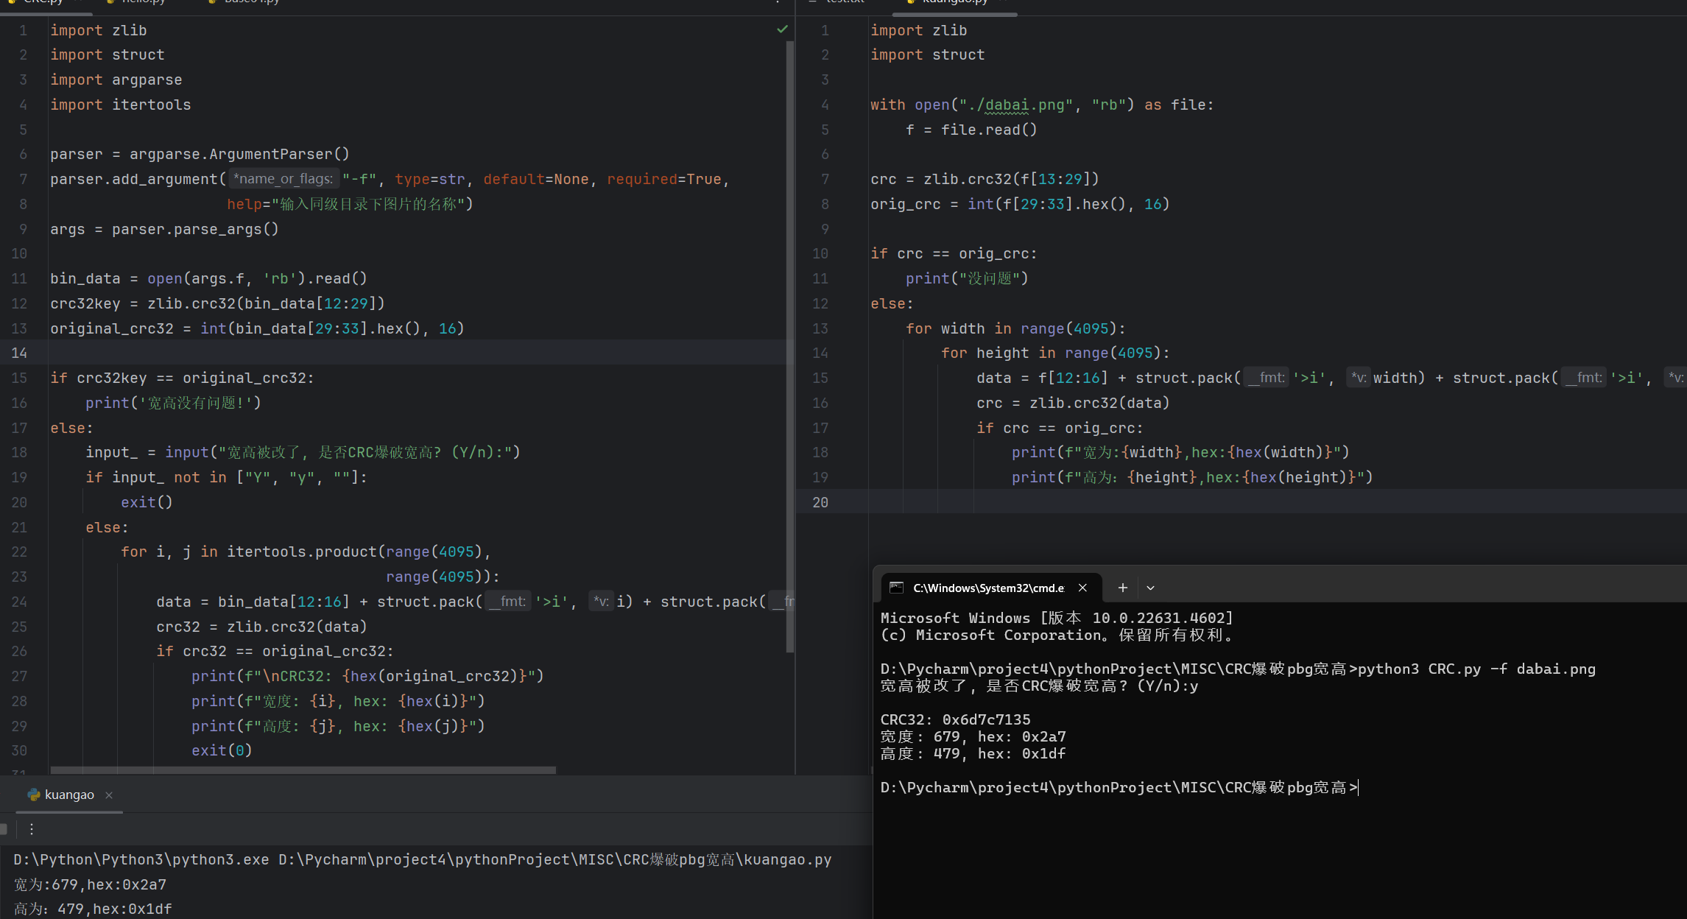Click the terminal command prompt line at bottom
Image resolution: width=1687 pixels, height=919 pixels.
coord(1119,788)
